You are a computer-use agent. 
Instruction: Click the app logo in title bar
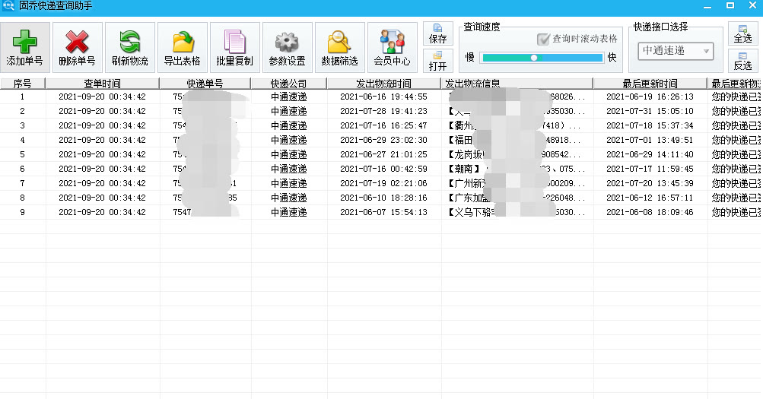click(8, 6)
